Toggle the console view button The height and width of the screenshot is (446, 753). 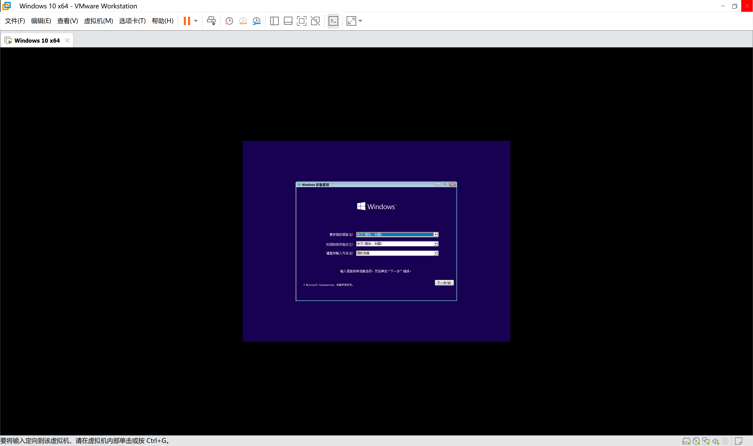(333, 21)
